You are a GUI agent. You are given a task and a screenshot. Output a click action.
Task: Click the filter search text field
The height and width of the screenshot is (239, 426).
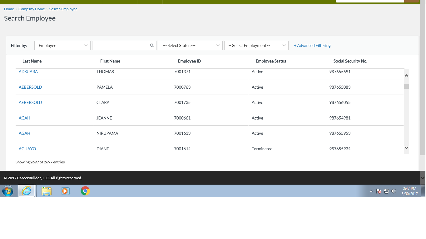(121, 45)
